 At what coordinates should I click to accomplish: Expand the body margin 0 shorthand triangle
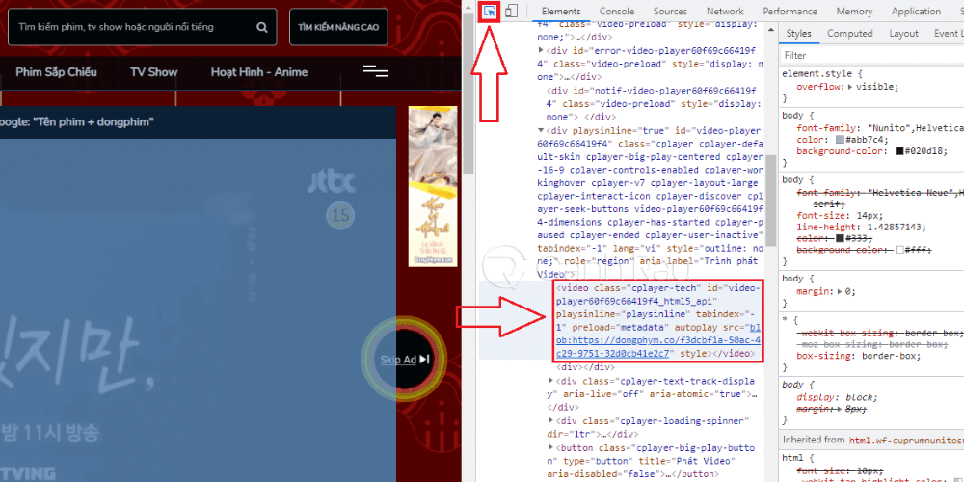click(841, 291)
